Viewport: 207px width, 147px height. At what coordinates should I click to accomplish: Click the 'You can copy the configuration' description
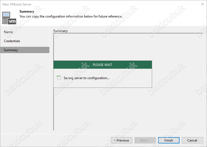point(71,16)
